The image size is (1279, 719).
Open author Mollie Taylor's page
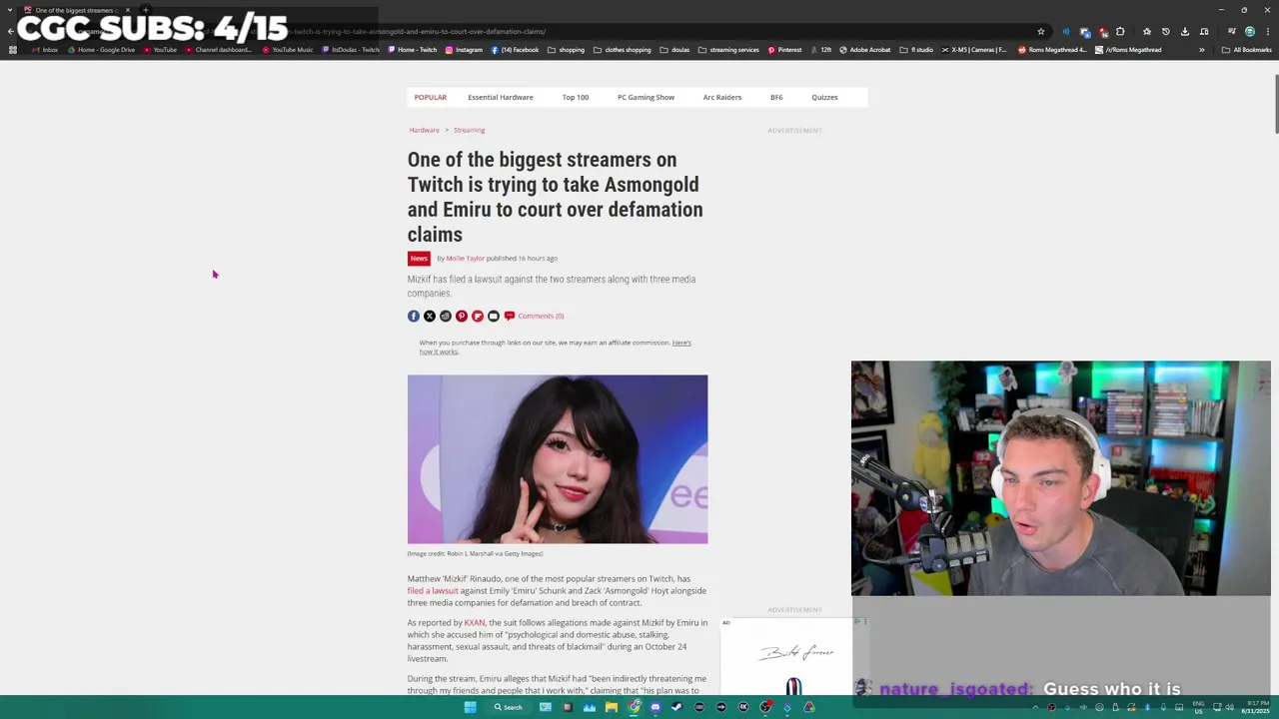click(x=465, y=259)
